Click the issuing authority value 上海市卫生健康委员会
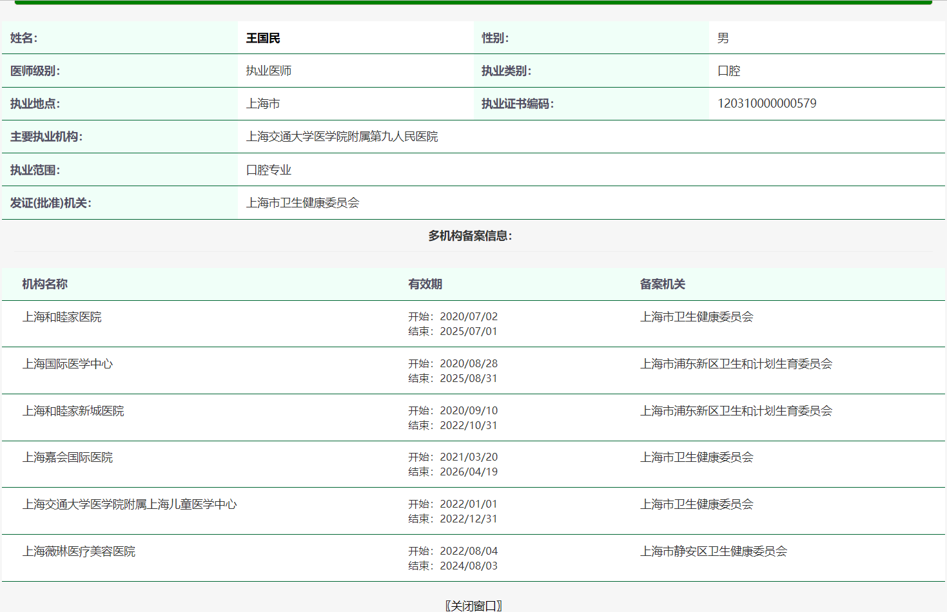 click(302, 203)
